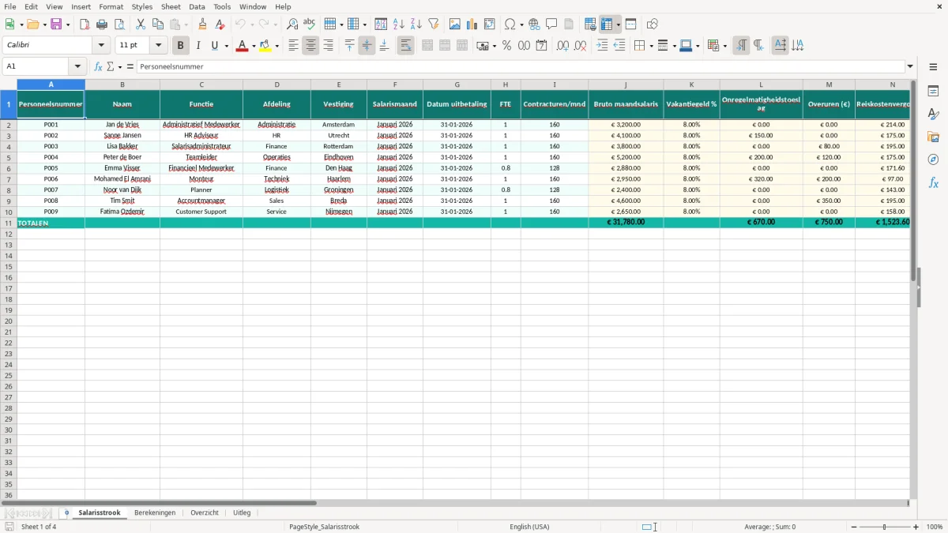The width and height of the screenshot is (948, 533).
Task: Toggle Freeze Rows and Columns
Action: (x=607, y=24)
